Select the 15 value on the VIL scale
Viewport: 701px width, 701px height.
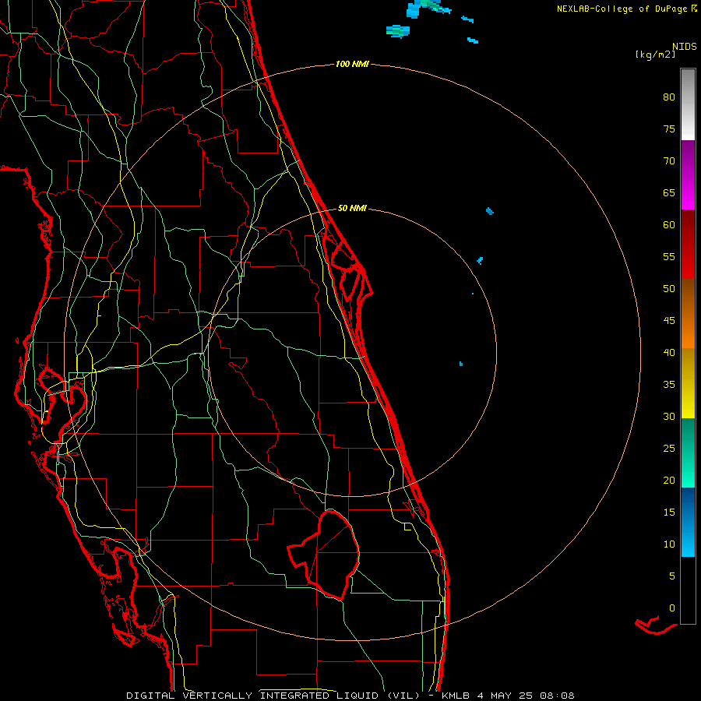click(x=669, y=512)
